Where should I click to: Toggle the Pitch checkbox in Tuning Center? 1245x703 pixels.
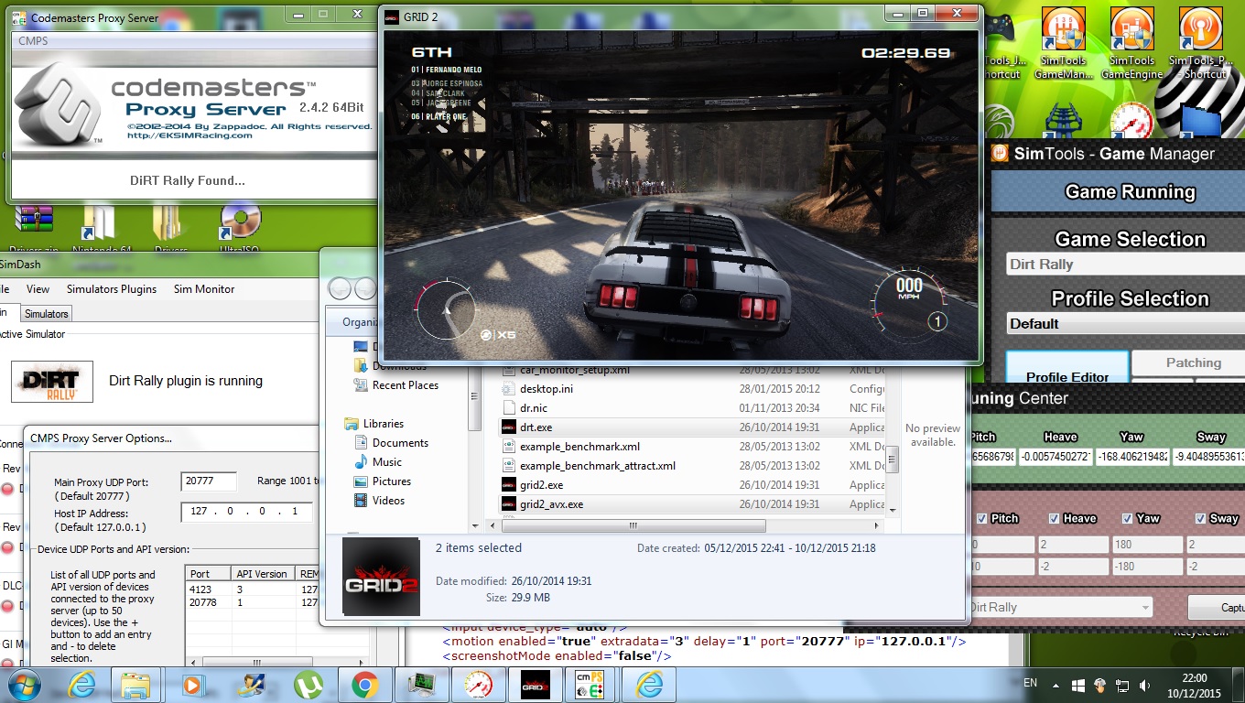(x=982, y=518)
